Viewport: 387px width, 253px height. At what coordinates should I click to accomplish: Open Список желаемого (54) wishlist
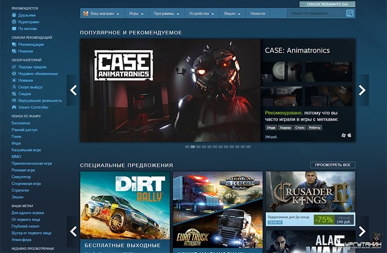(x=327, y=4)
